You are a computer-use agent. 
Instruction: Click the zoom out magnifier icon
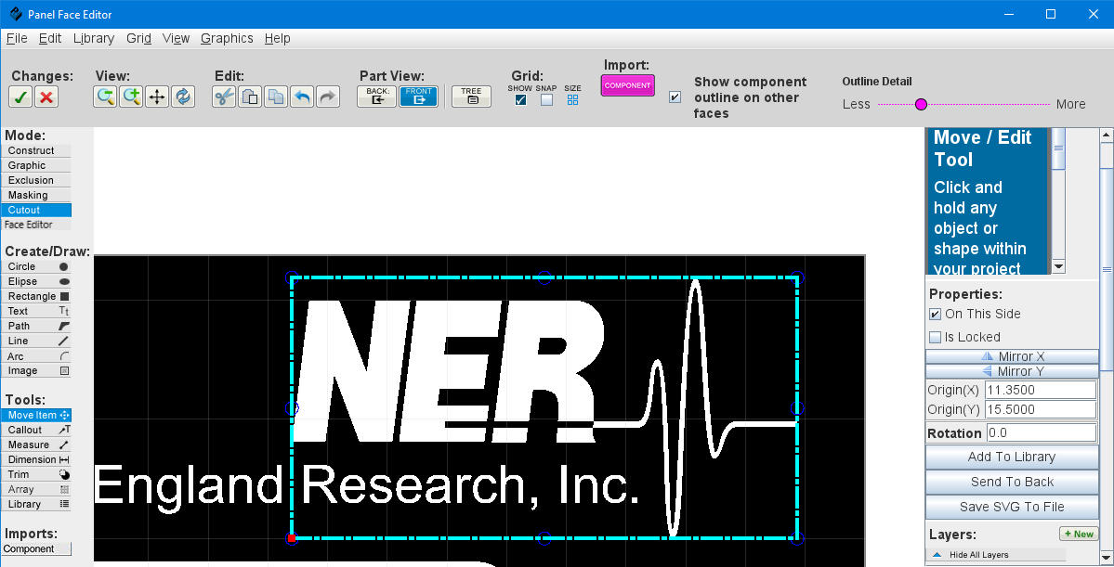tap(105, 97)
